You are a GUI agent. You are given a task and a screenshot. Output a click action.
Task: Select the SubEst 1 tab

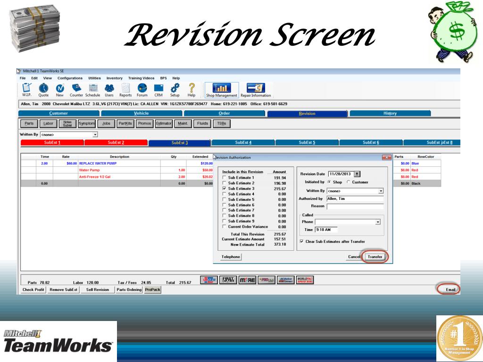coord(52,142)
